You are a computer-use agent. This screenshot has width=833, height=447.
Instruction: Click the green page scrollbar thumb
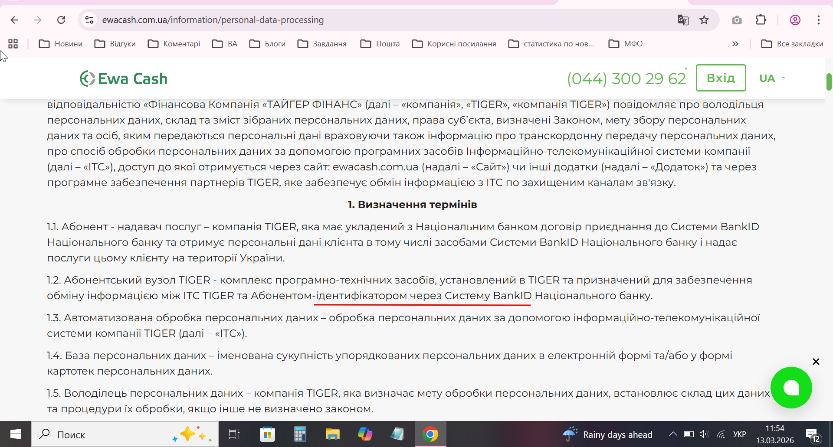[x=829, y=82]
